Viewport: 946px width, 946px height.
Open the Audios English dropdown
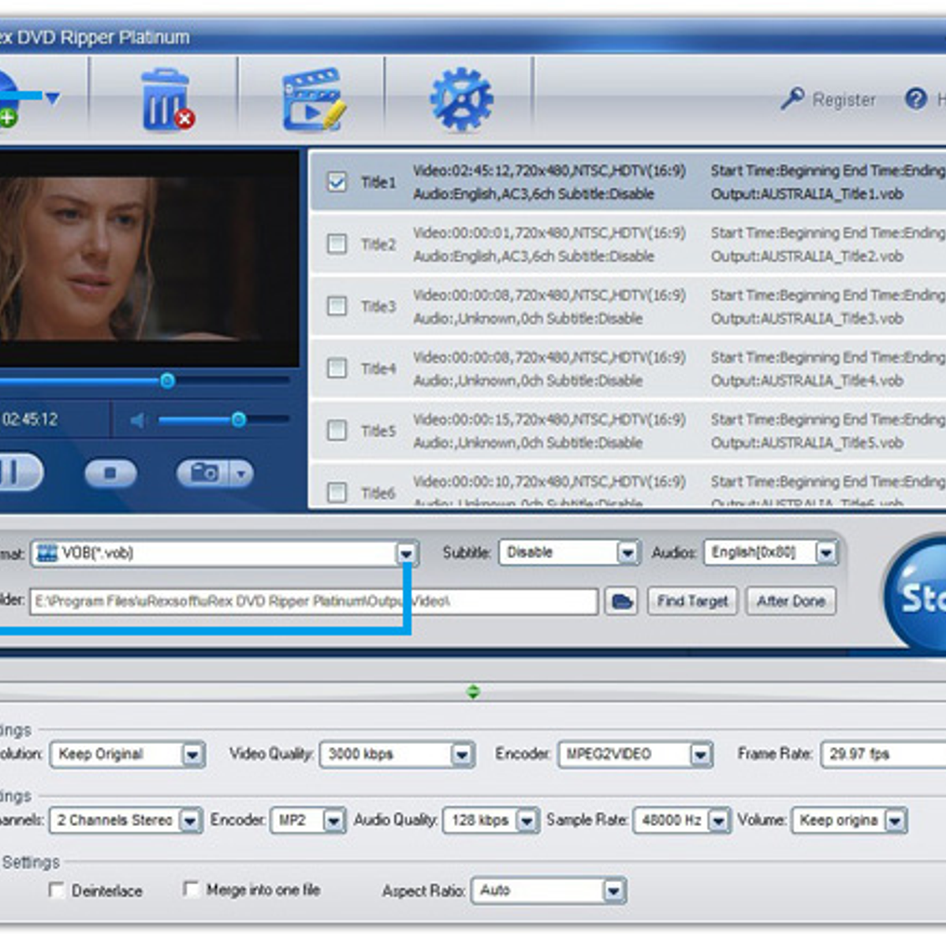[825, 553]
